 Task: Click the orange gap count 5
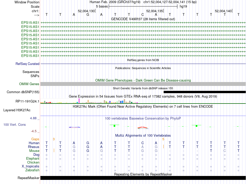(163, 139)
